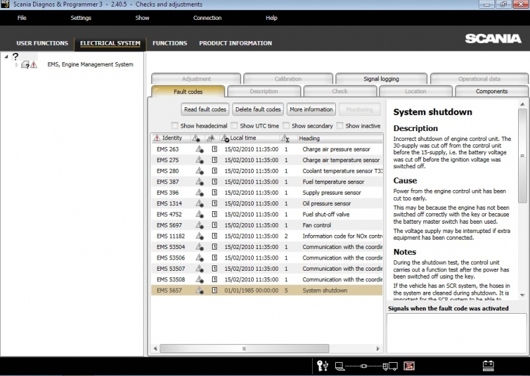Click the boxed 1 icon in EMS 5697 row
The image size is (530, 376).
tap(214, 225)
